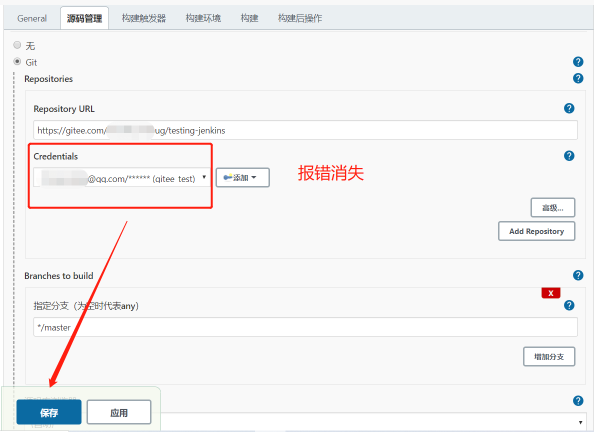
Task: Select the Git radio option
Action: [x=17, y=61]
